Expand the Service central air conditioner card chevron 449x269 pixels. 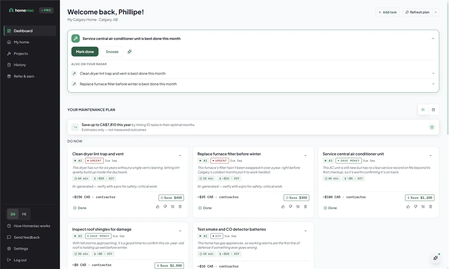point(431,156)
